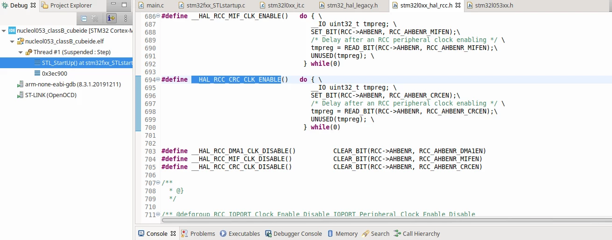Viewport: 612px width, 240px height.
Task: Switch to the Executables tab
Action: pyautogui.click(x=240, y=233)
